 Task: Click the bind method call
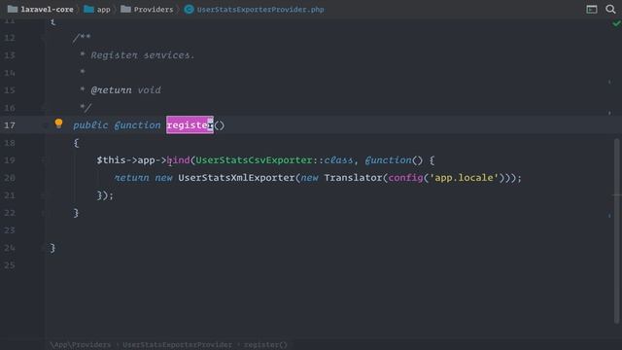pos(178,160)
